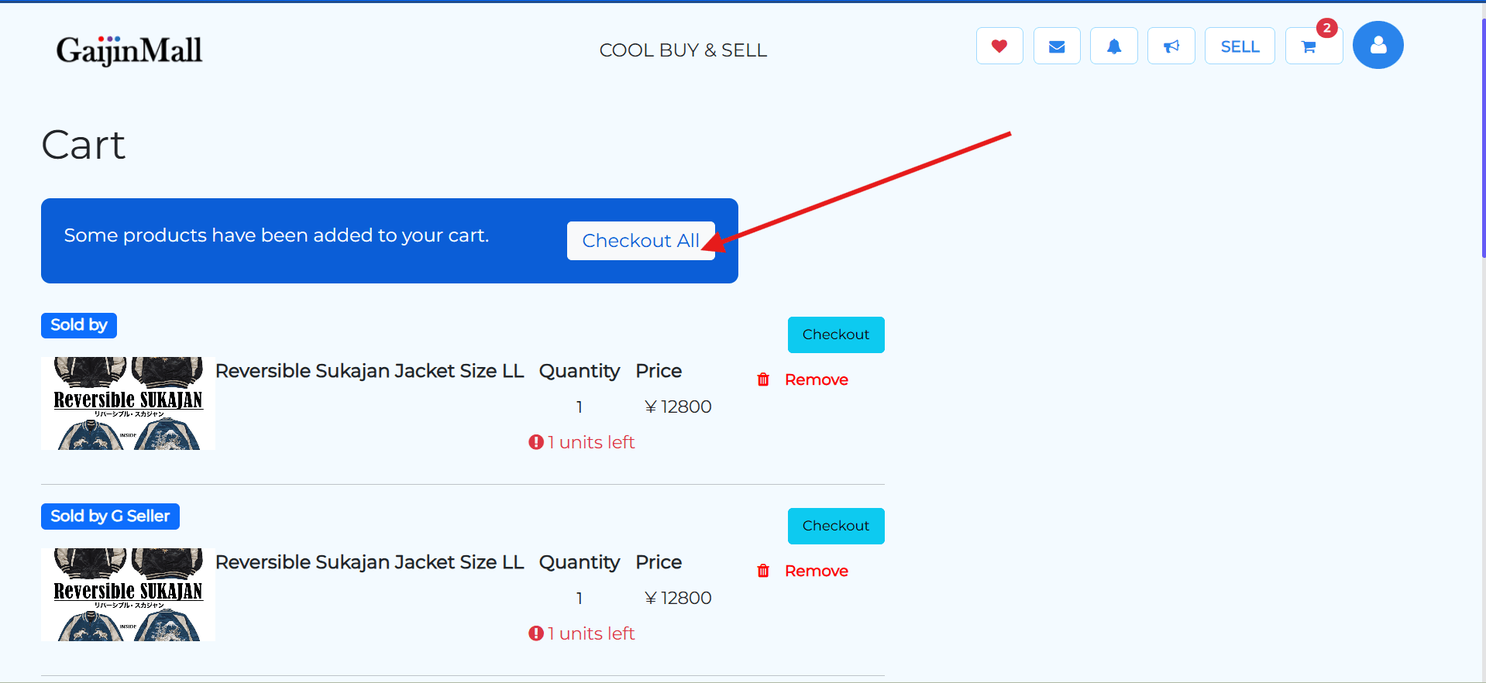Image resolution: width=1486 pixels, height=683 pixels.
Task: Click Checkout for the first Sukajan jacket
Action: [x=835, y=335]
